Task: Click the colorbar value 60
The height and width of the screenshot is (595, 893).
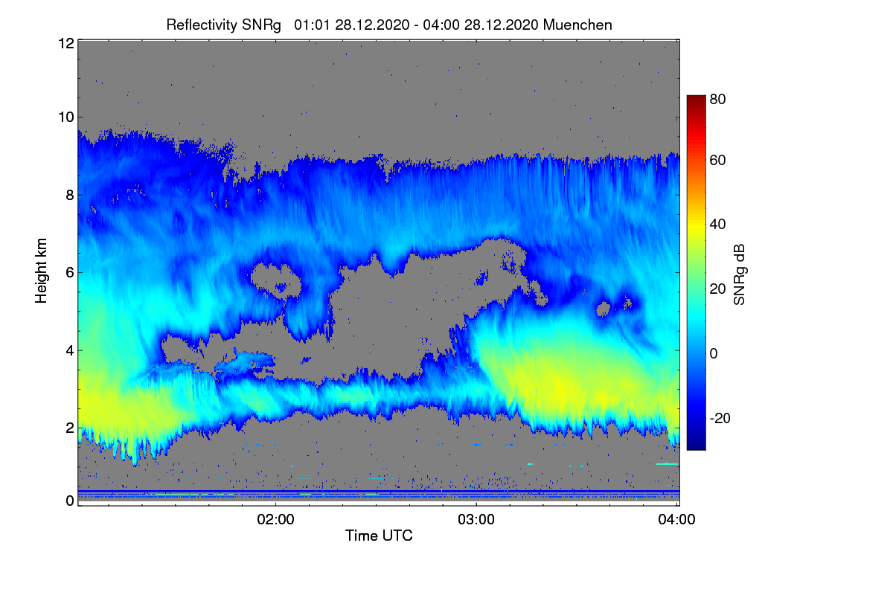Action: [x=717, y=160]
